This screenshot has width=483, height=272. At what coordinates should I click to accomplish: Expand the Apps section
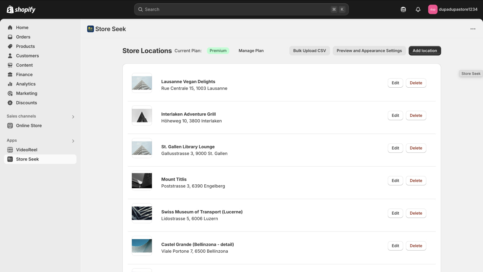pyautogui.click(x=73, y=141)
